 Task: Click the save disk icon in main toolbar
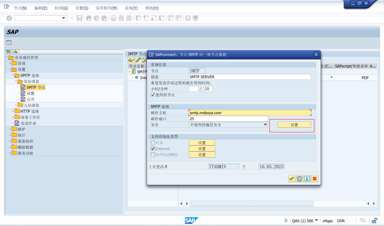[79, 18]
